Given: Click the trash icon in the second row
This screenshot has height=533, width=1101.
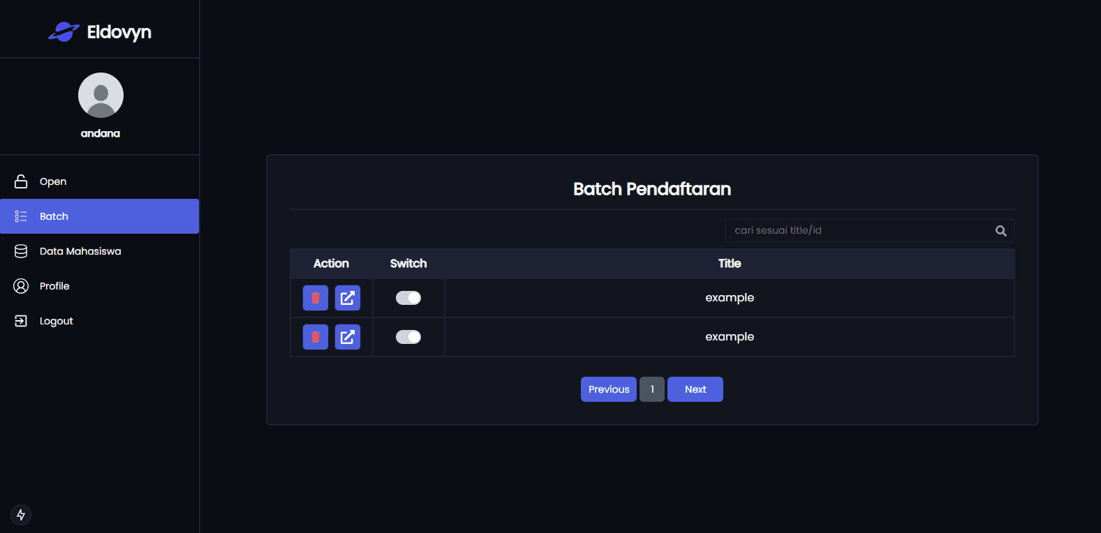Looking at the screenshot, I should point(316,337).
